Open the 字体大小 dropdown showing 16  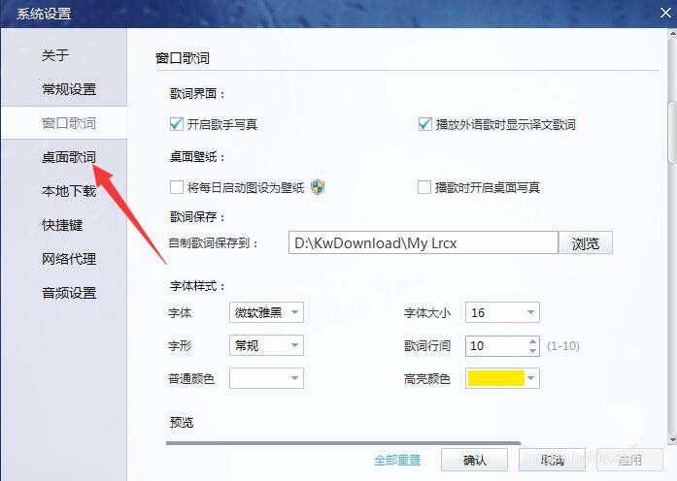pyautogui.click(x=502, y=312)
